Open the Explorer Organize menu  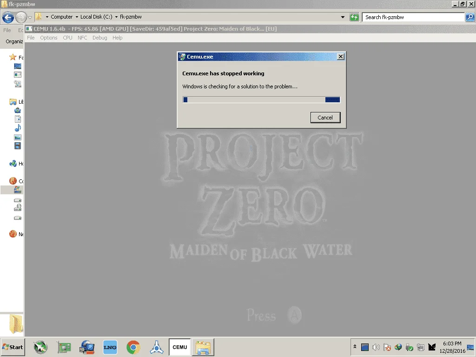(14, 41)
